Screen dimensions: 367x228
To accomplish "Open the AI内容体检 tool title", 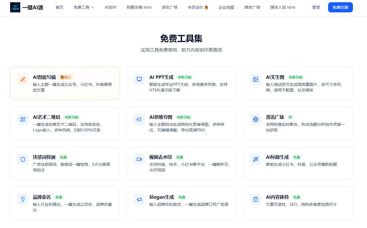I will point(277,197).
